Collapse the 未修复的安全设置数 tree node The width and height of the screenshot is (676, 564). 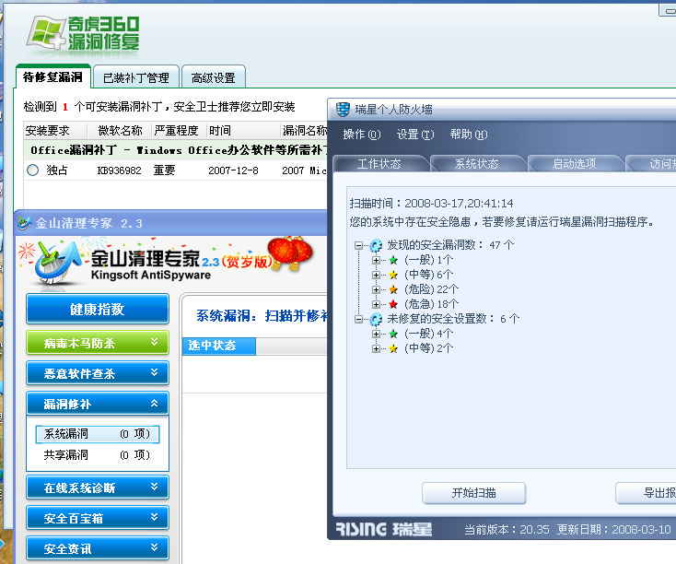(x=358, y=320)
